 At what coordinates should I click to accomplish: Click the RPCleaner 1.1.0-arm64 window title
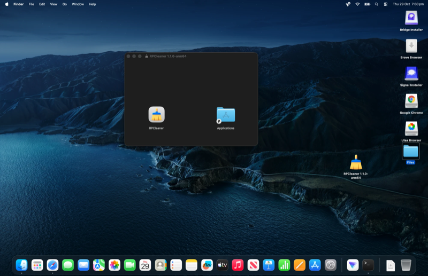point(168,56)
